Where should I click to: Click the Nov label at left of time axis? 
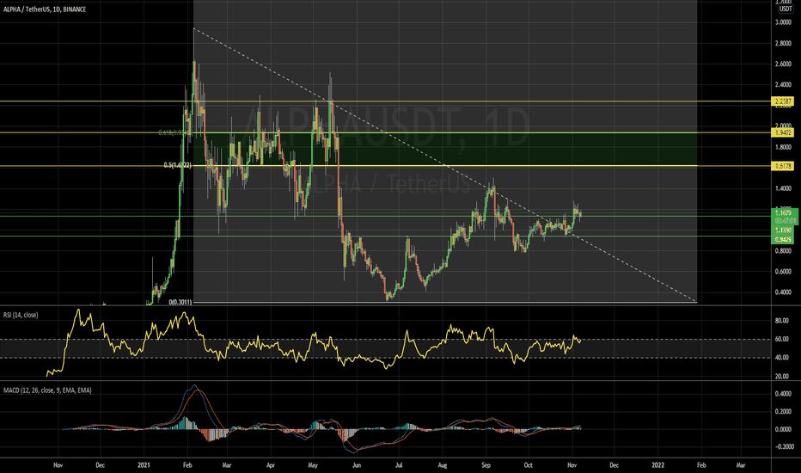tap(58, 465)
